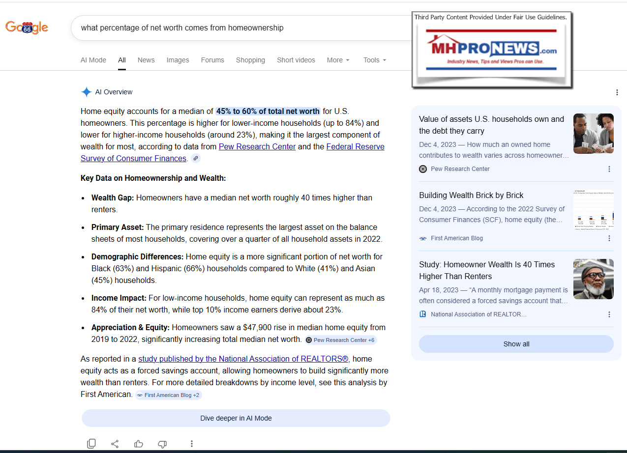Open options for the First American Blog source
Screen dimensions: 627x453
tap(609, 238)
